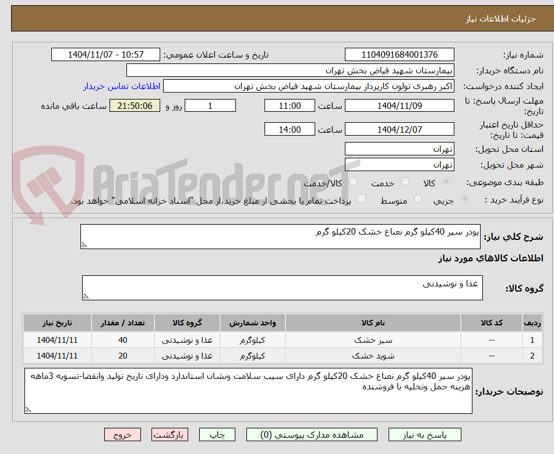Screen dimensions: 554x454
Task: Click resize handle of شرح کلی نیاز box
Action: click(x=84, y=245)
